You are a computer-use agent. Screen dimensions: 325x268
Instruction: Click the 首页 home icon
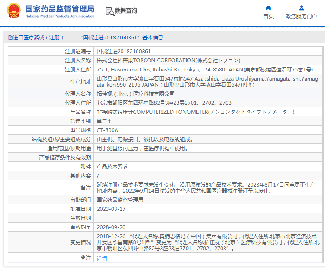268,8
